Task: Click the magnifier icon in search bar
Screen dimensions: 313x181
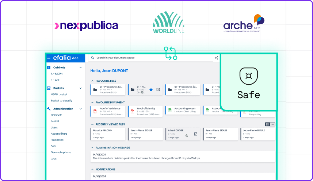Action: tap(93, 58)
